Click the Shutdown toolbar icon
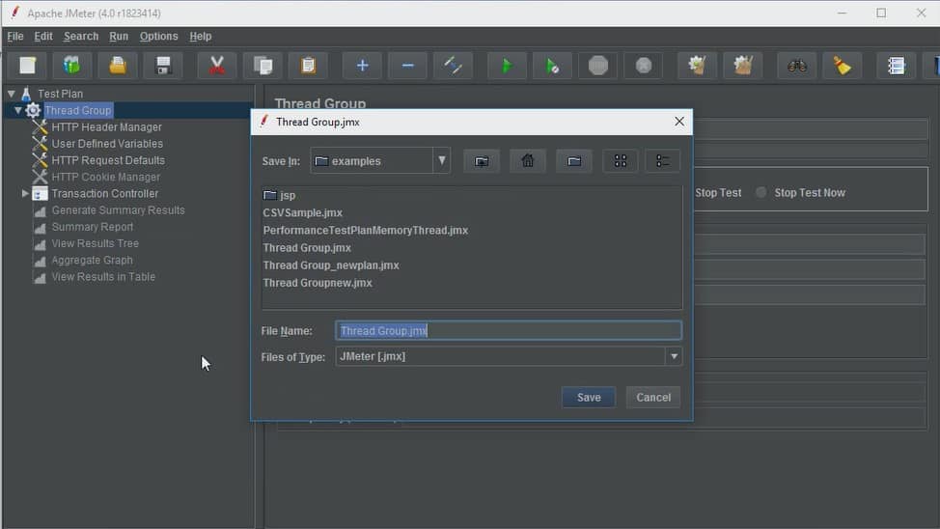 point(644,66)
